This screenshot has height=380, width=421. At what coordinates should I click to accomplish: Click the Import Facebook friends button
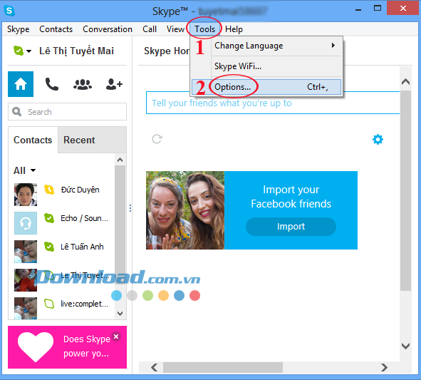(291, 227)
